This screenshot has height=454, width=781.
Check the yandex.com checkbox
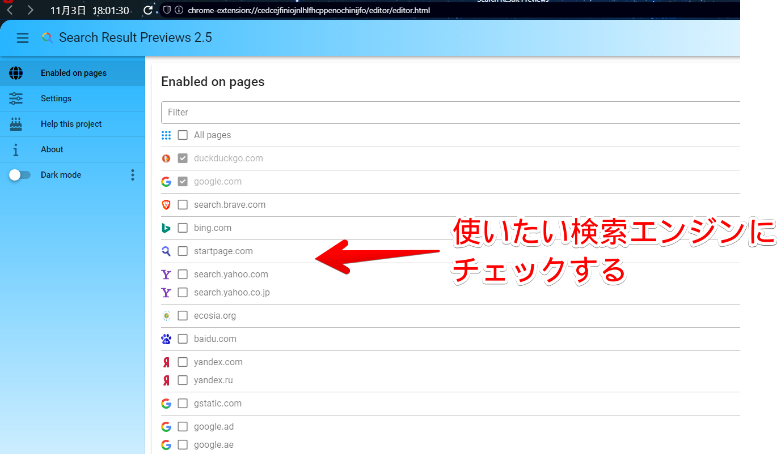[x=183, y=362]
